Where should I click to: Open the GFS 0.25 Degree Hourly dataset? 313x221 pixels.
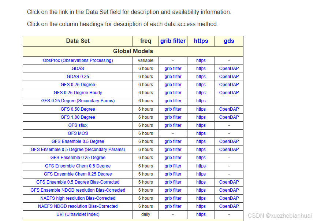click(78, 93)
